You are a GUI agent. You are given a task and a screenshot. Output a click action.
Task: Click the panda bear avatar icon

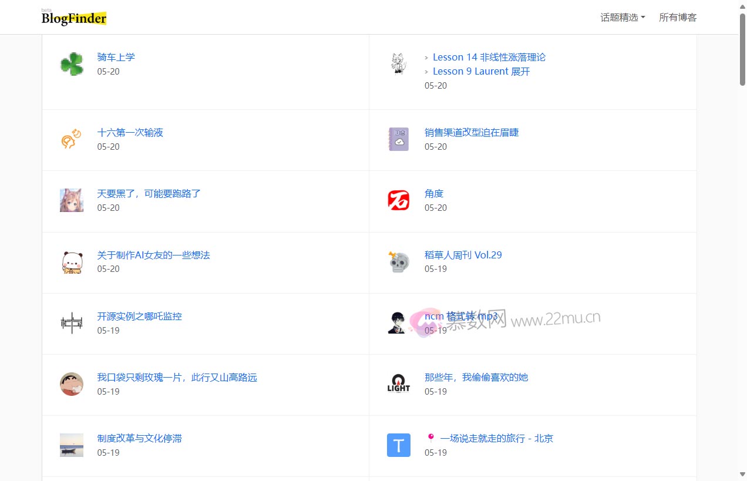click(x=72, y=262)
